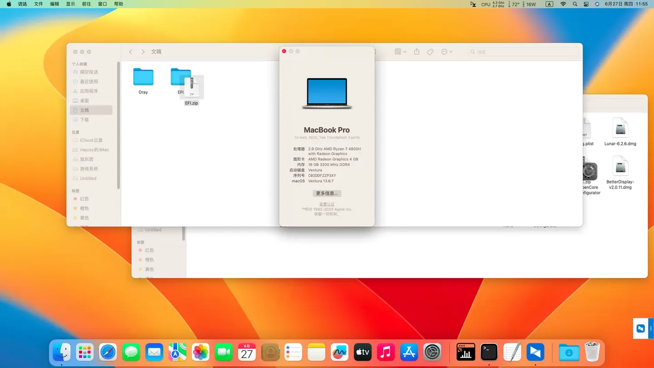Select the EFI.zip file icon
This screenshot has height=368, width=654.
pyautogui.click(x=192, y=87)
